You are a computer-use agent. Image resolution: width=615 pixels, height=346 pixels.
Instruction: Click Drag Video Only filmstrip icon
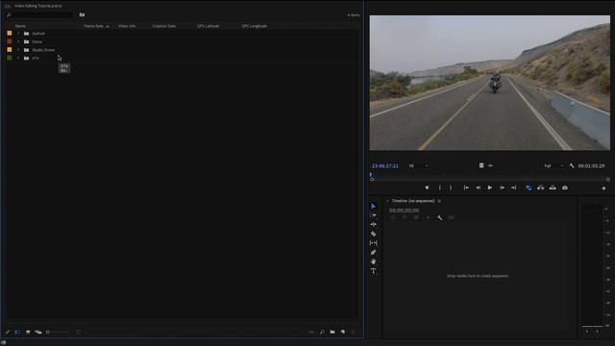click(481, 165)
